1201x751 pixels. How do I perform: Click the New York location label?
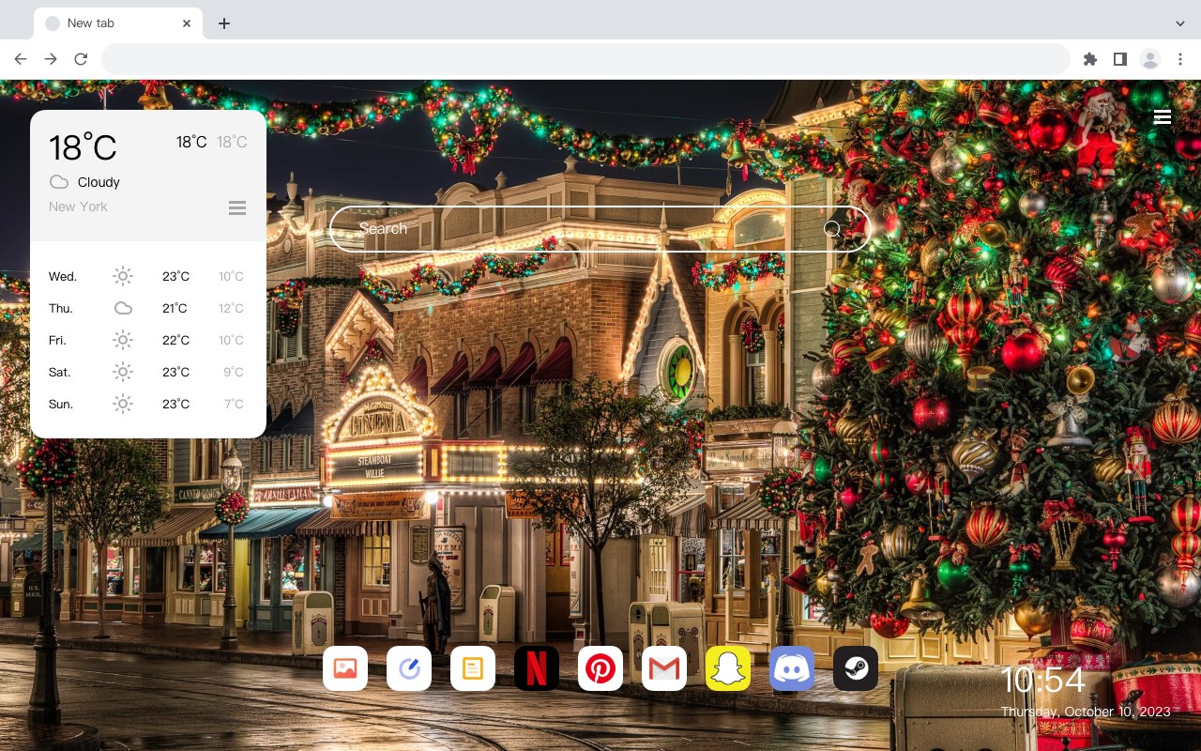(x=78, y=207)
